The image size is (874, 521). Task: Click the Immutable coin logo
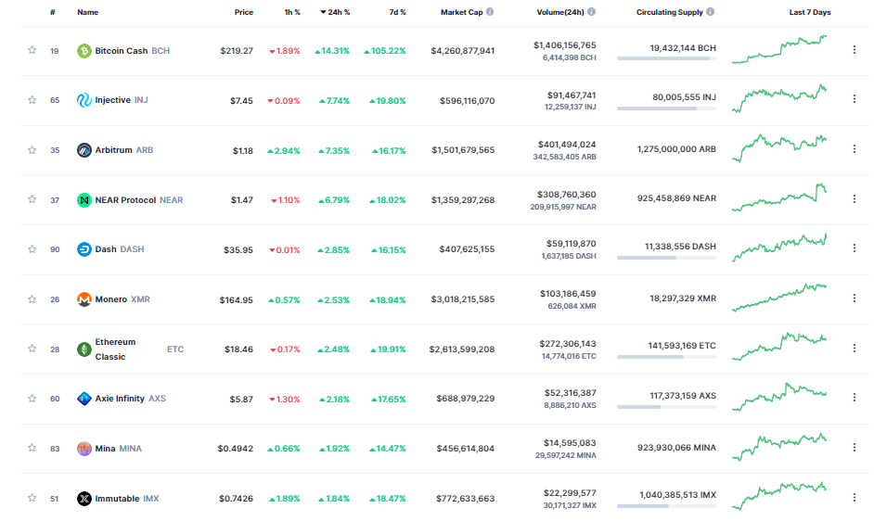pyautogui.click(x=84, y=499)
